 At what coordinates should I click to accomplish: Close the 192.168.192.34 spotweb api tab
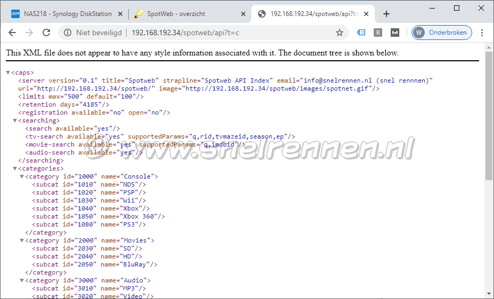pyautogui.click(x=366, y=14)
